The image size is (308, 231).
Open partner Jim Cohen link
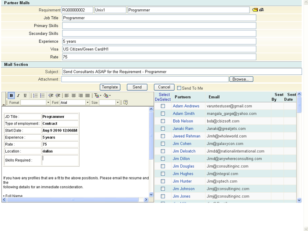tap(182, 143)
